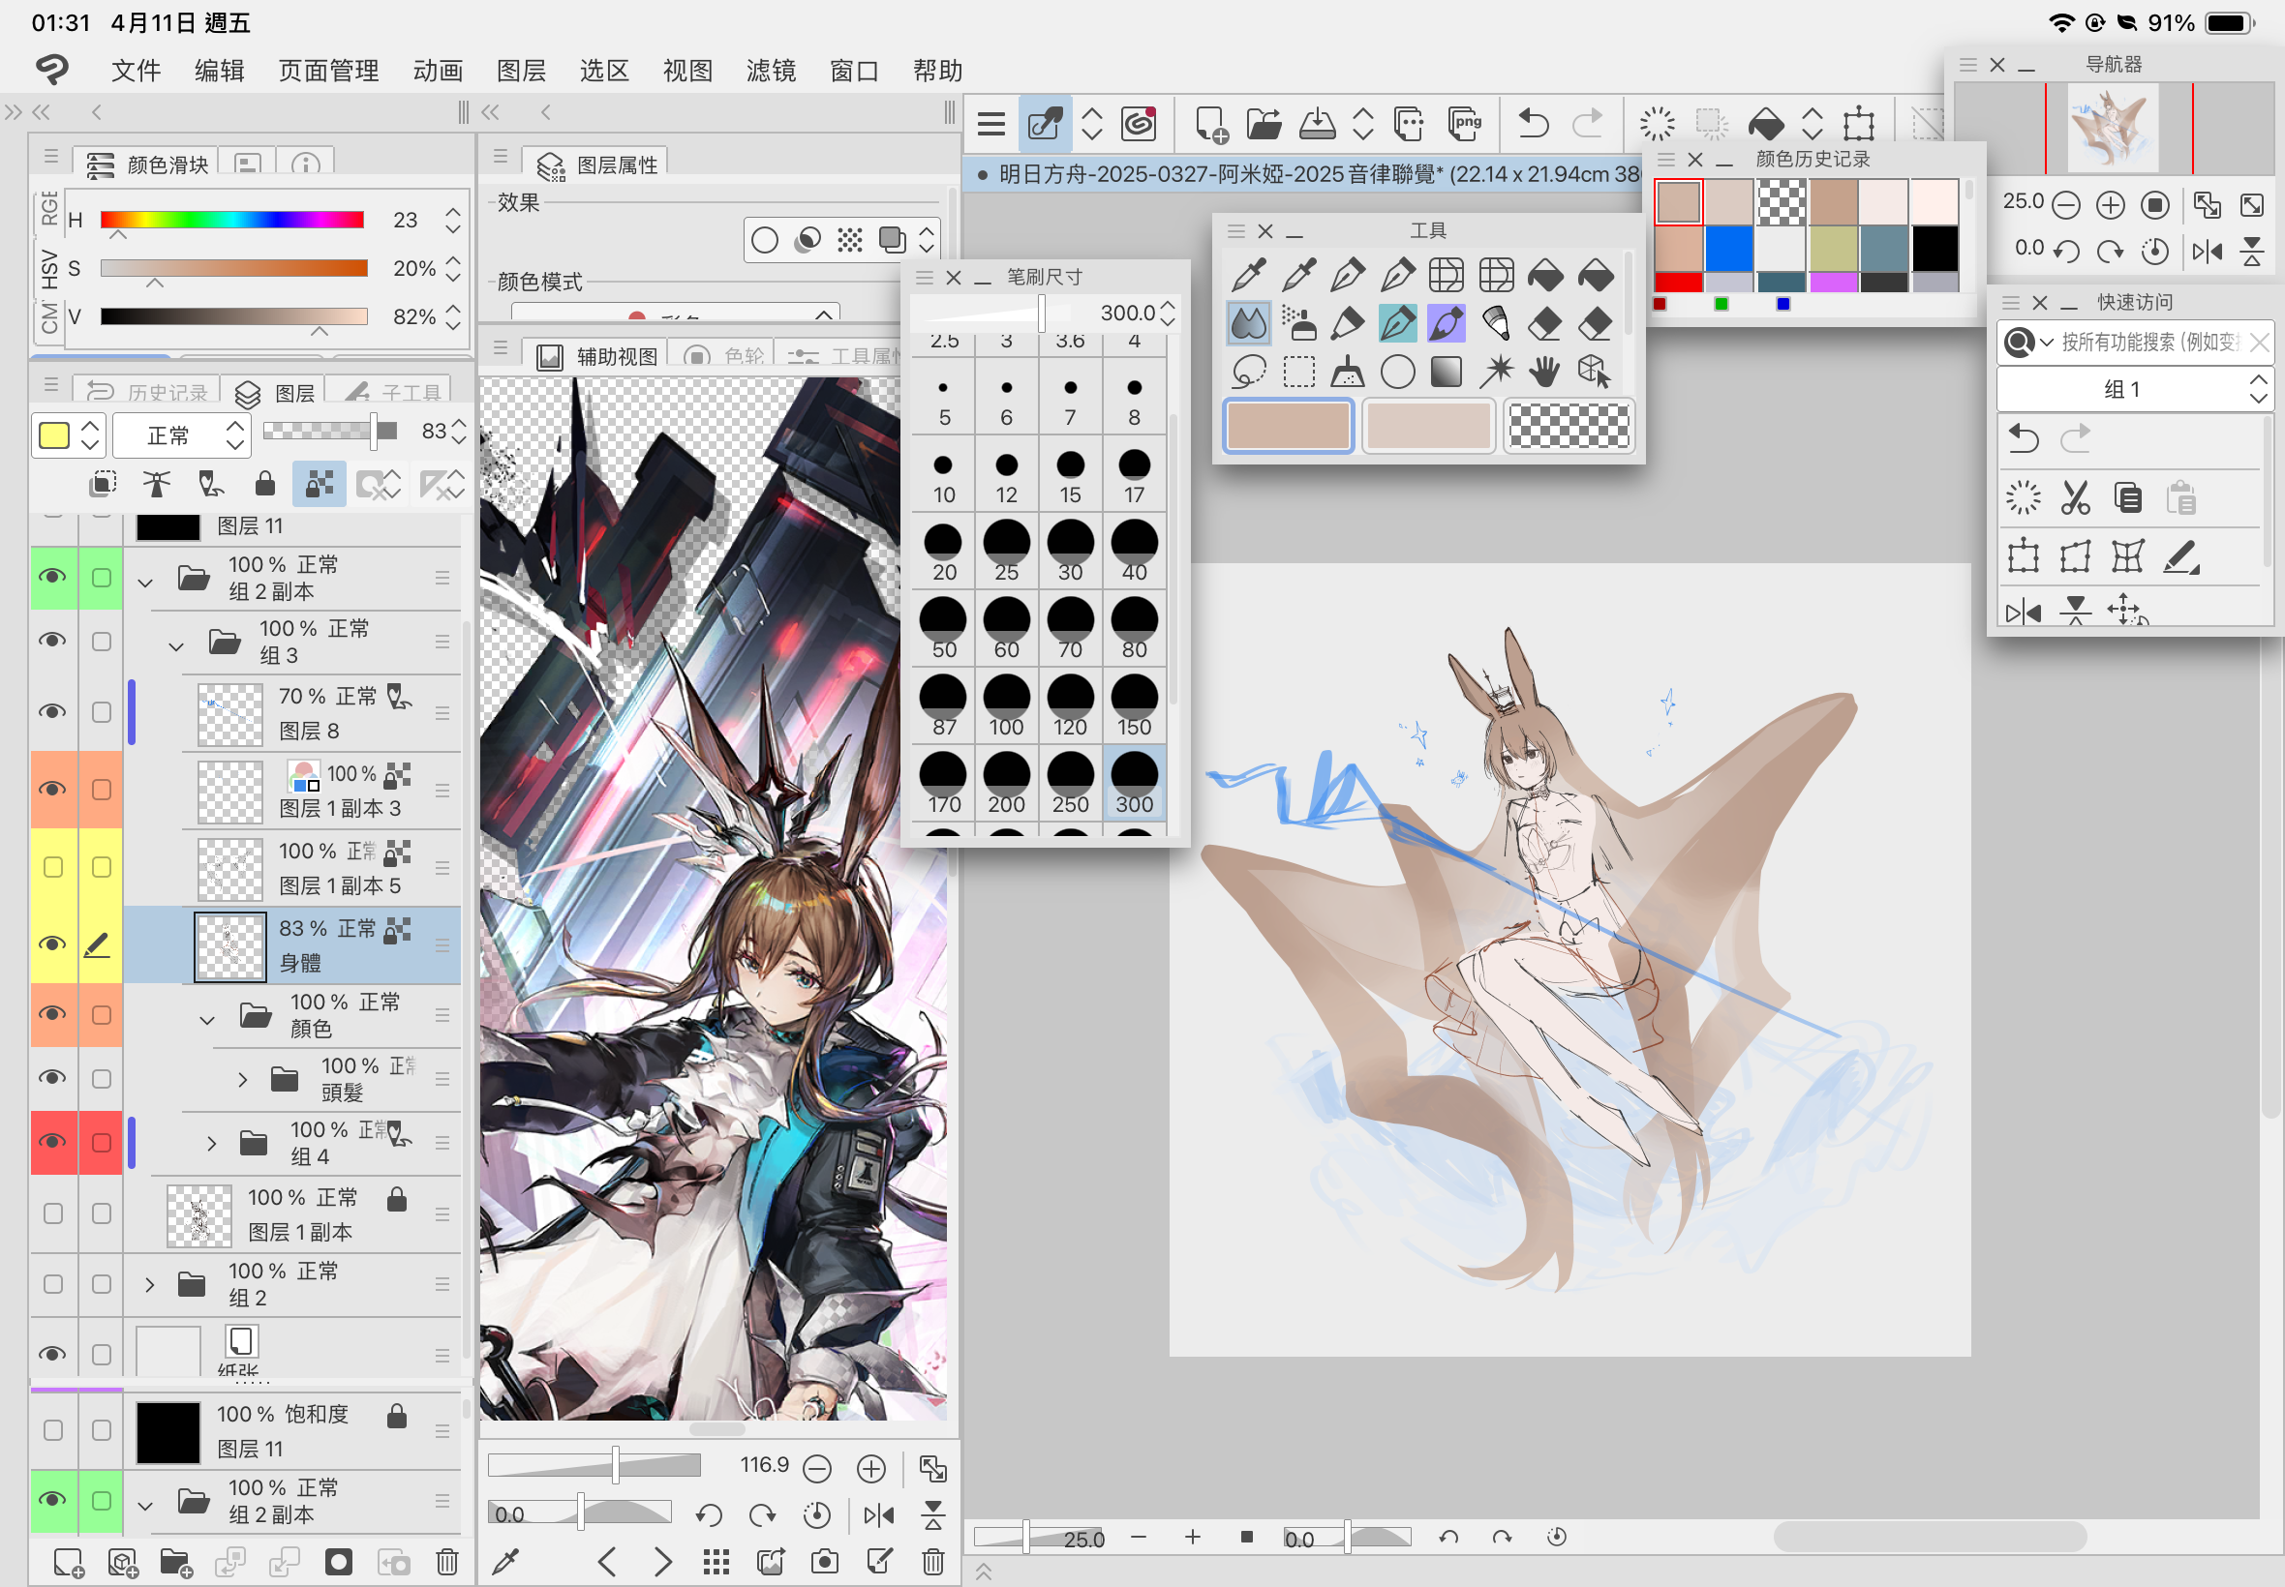Select the hand move tool
The image size is (2285, 1587).
(1545, 372)
